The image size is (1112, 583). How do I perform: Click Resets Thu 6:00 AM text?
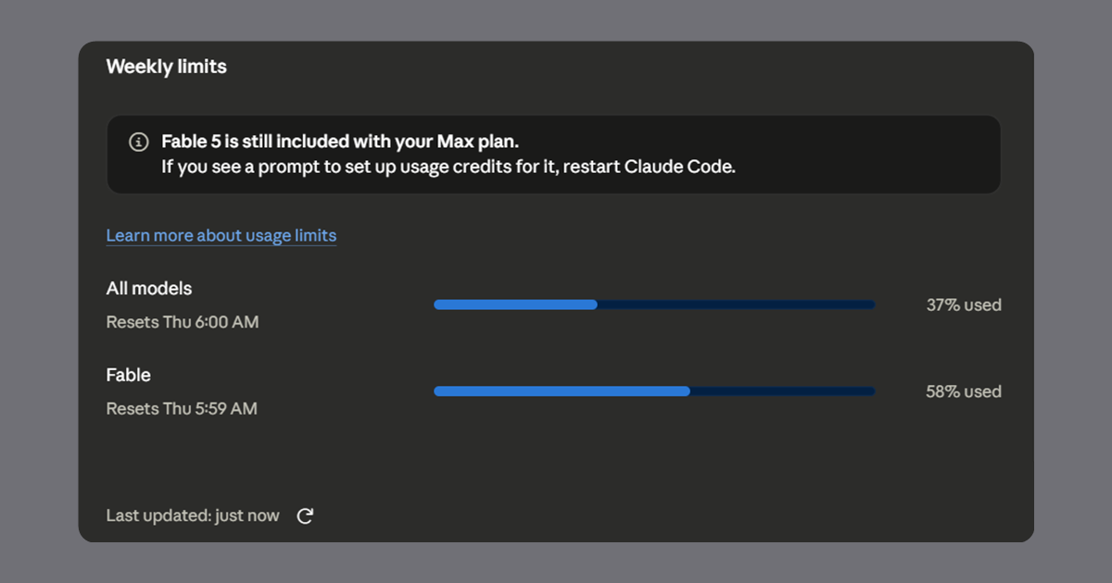pos(183,322)
